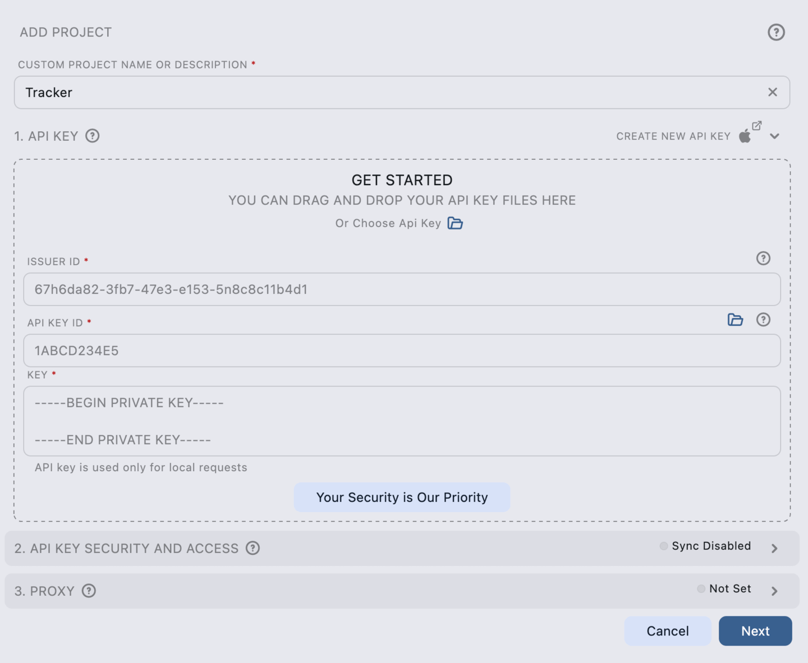Click the Proxy section help icon
The image size is (808, 663).
pos(88,591)
